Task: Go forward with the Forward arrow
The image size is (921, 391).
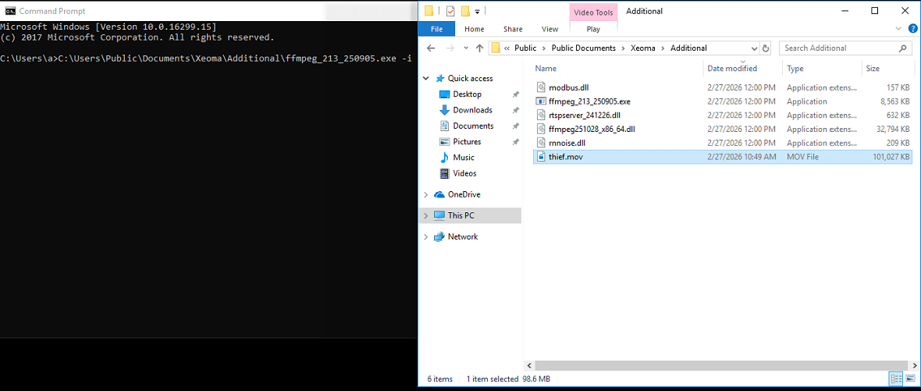Action: tap(450, 48)
